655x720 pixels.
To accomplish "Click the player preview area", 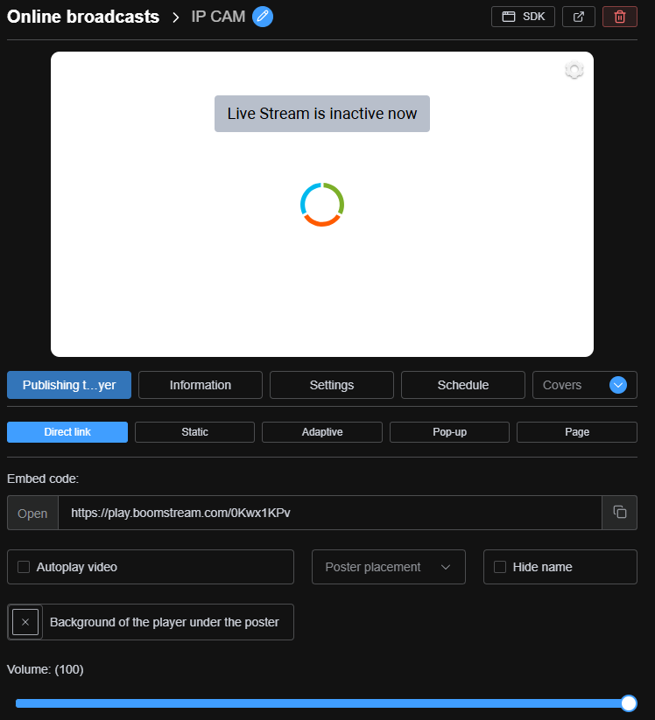I will tap(321, 204).
